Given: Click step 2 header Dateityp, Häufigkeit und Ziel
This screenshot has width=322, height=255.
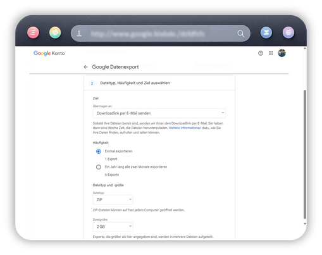Looking at the screenshot, I should pos(135,83).
